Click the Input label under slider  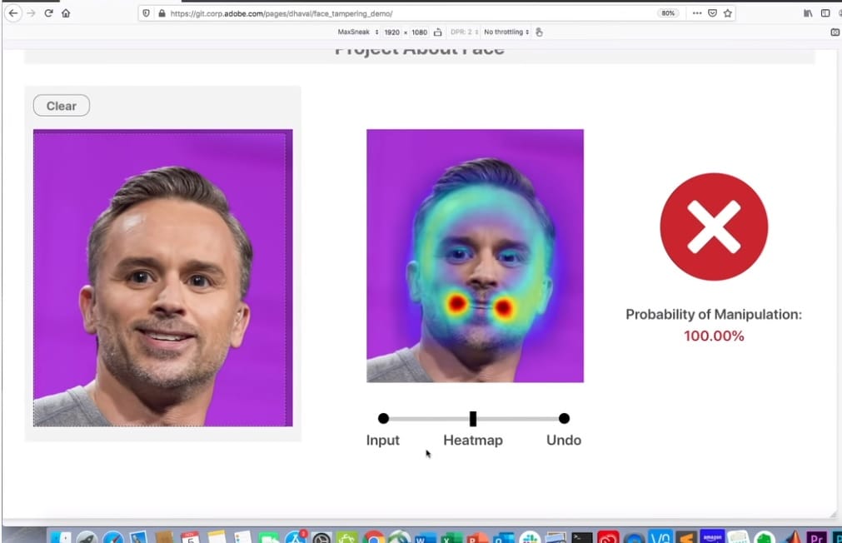pyautogui.click(x=383, y=440)
